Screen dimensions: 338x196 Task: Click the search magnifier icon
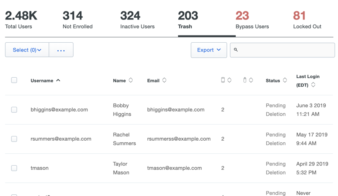pos(236,50)
